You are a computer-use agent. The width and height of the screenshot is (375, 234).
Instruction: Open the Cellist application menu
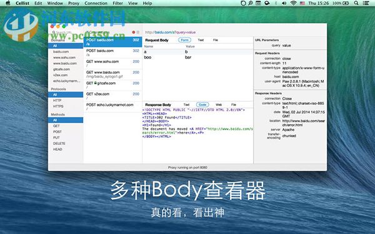click(22, 3)
